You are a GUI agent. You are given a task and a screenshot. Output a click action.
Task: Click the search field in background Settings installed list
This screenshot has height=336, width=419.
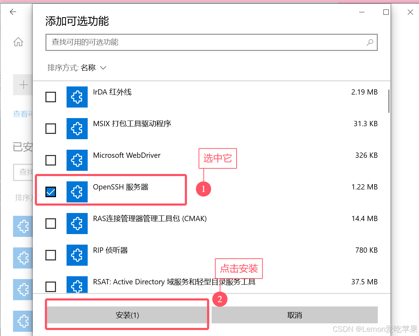[x=23, y=172]
